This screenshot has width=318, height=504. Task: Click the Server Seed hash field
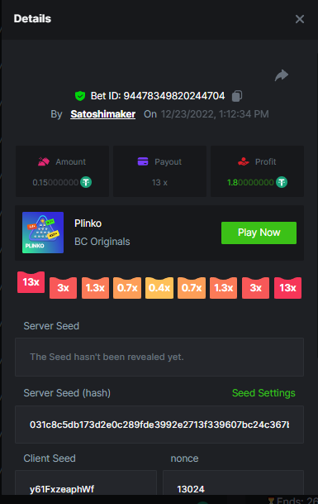click(159, 425)
